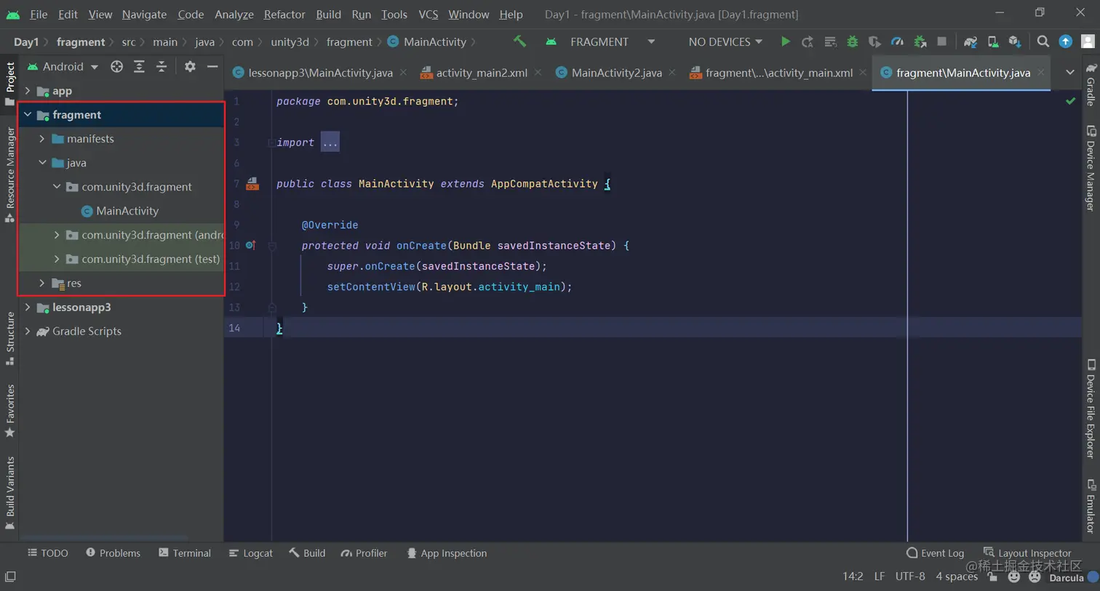The height and width of the screenshot is (591, 1100).
Task: Open the Refactor menu
Action: point(284,14)
